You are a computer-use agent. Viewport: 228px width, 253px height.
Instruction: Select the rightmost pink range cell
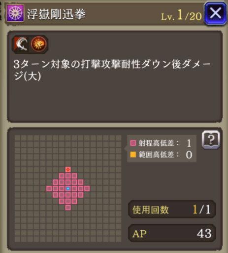coord(87,188)
